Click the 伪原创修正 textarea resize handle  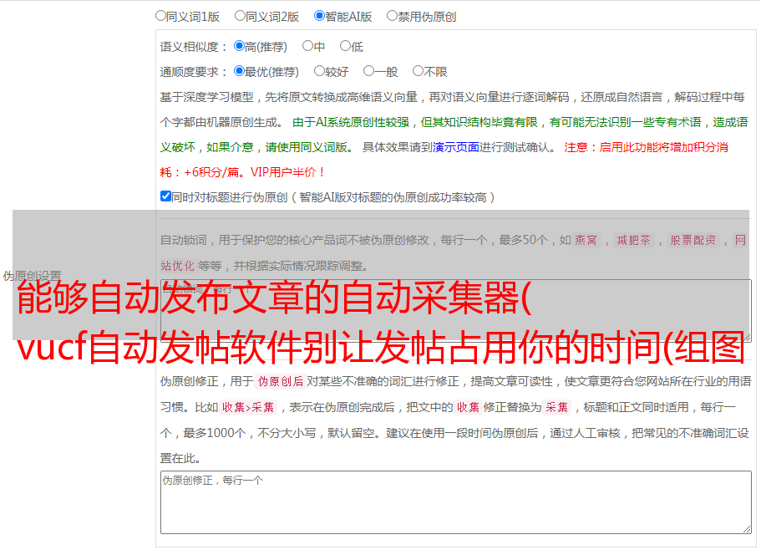(x=747, y=529)
